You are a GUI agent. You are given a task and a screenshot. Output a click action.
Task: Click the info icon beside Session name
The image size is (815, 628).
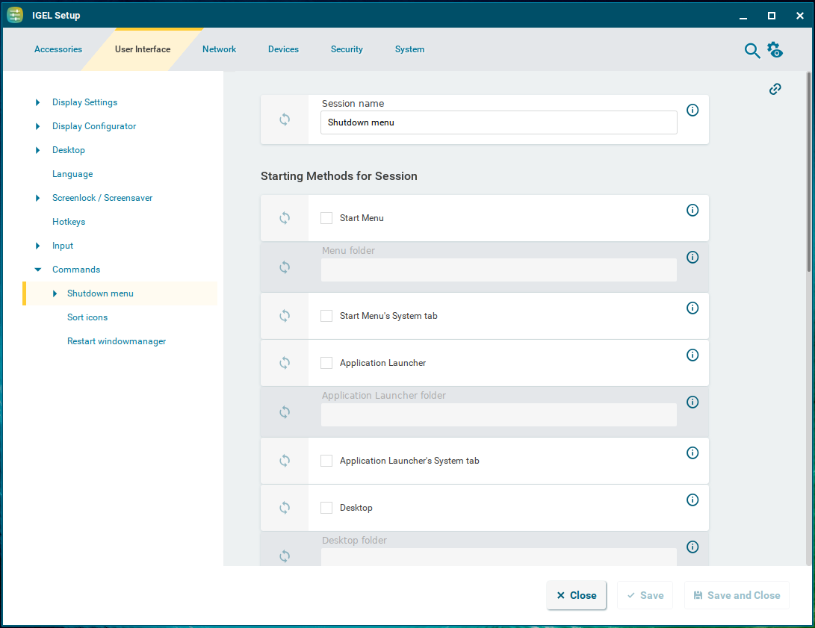(692, 110)
